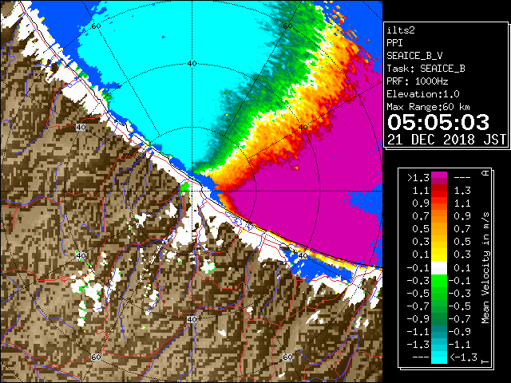
Task: Click the '40' label on the southeast blue coastal patch
Action: [x=303, y=255]
